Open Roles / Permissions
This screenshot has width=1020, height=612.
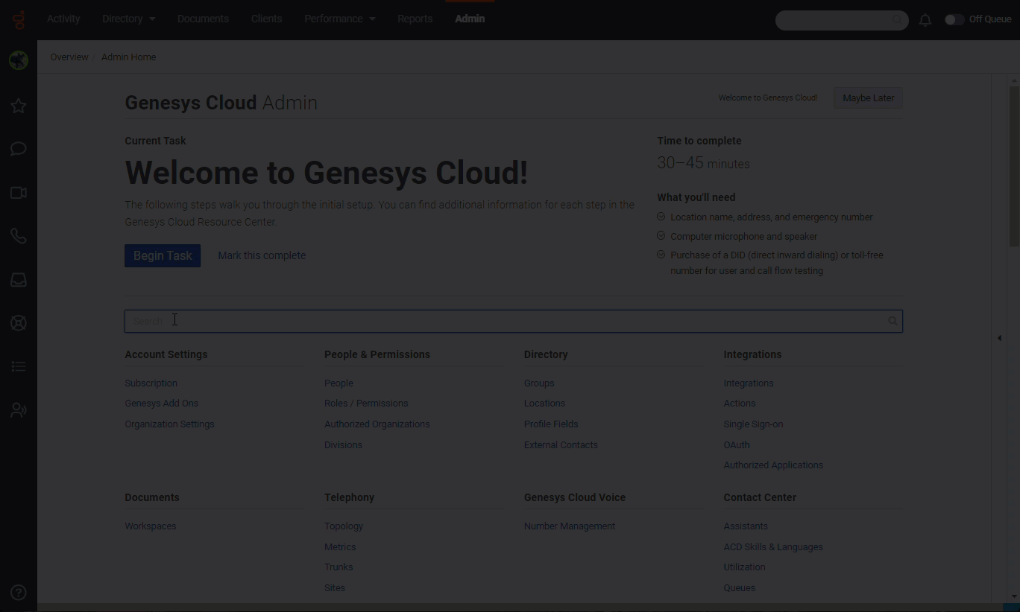pyautogui.click(x=366, y=404)
